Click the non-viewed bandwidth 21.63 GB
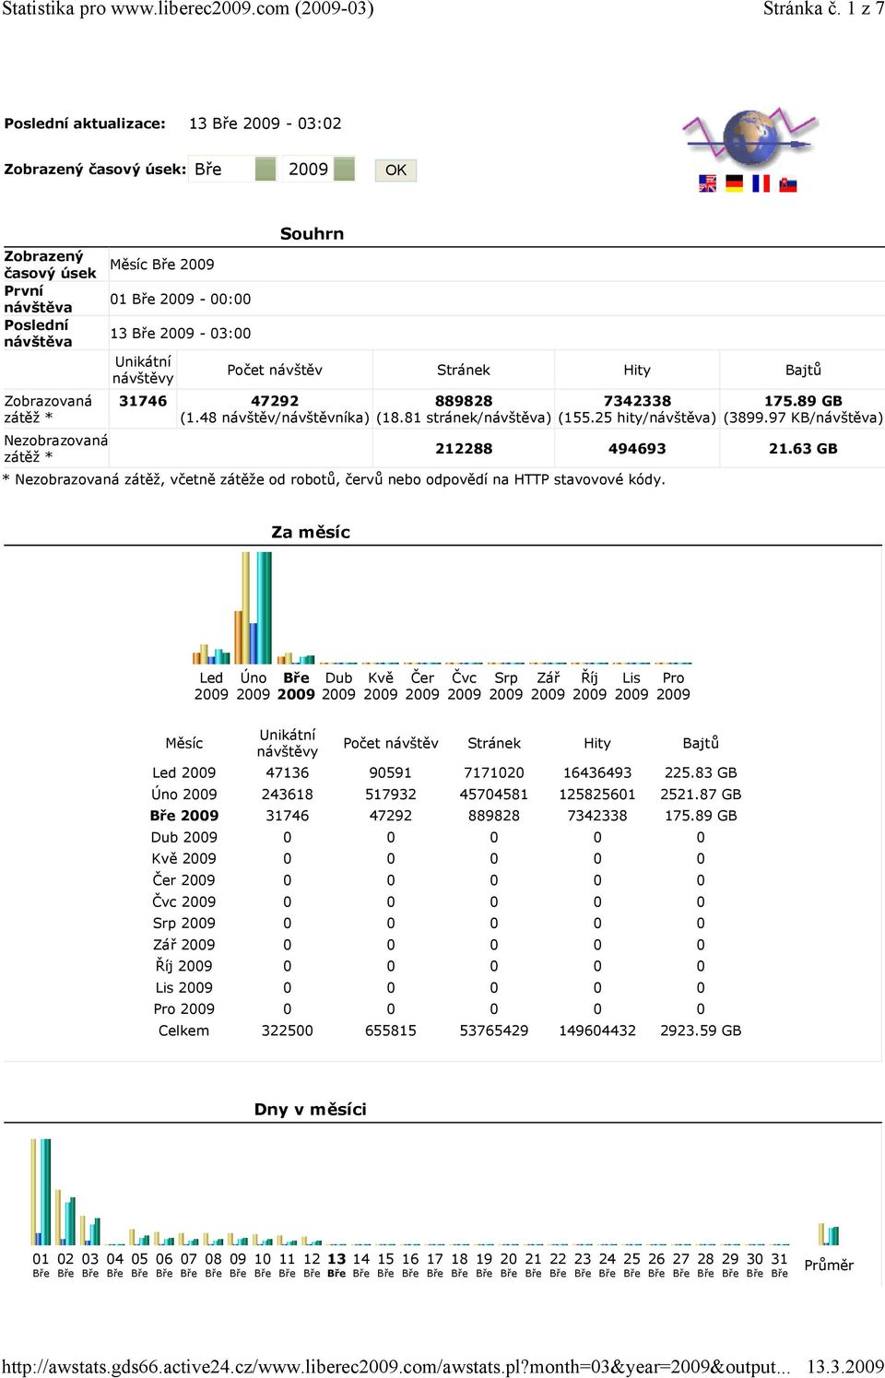This screenshot has height=1378, width=885. [803, 449]
